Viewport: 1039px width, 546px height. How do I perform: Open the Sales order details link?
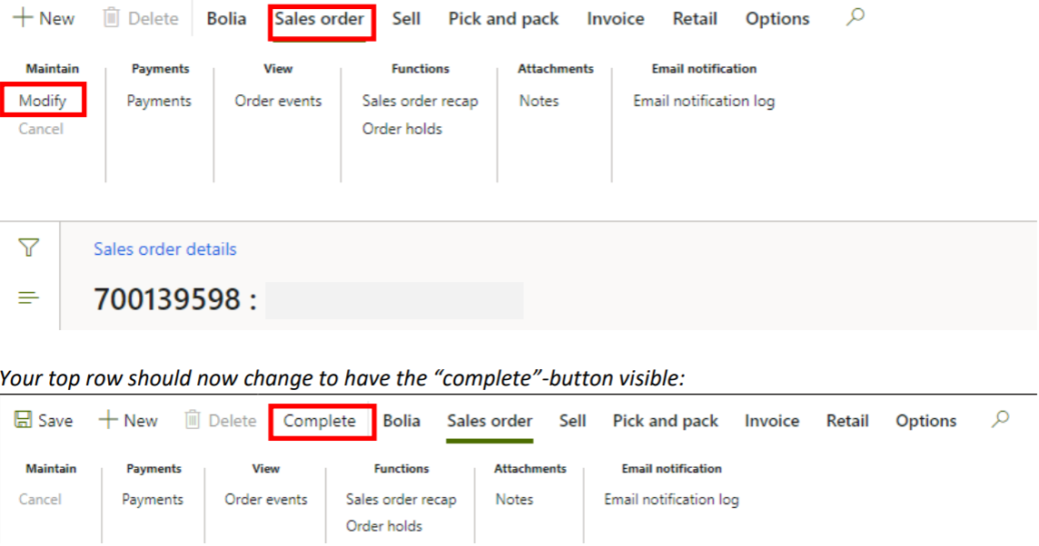tap(165, 249)
